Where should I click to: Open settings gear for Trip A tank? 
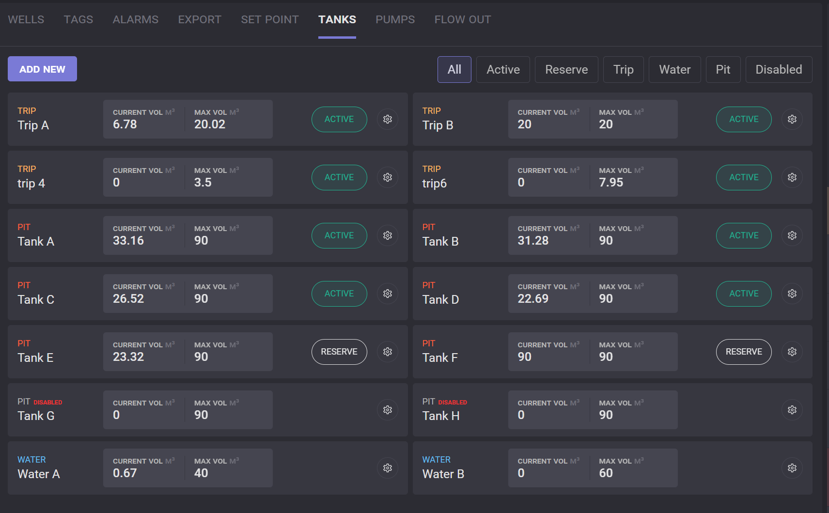click(387, 119)
